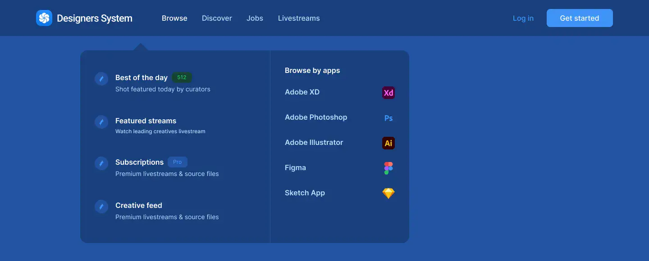Viewport: 649px width, 261px height.
Task: Go to the Jobs nav item
Action: click(x=255, y=18)
